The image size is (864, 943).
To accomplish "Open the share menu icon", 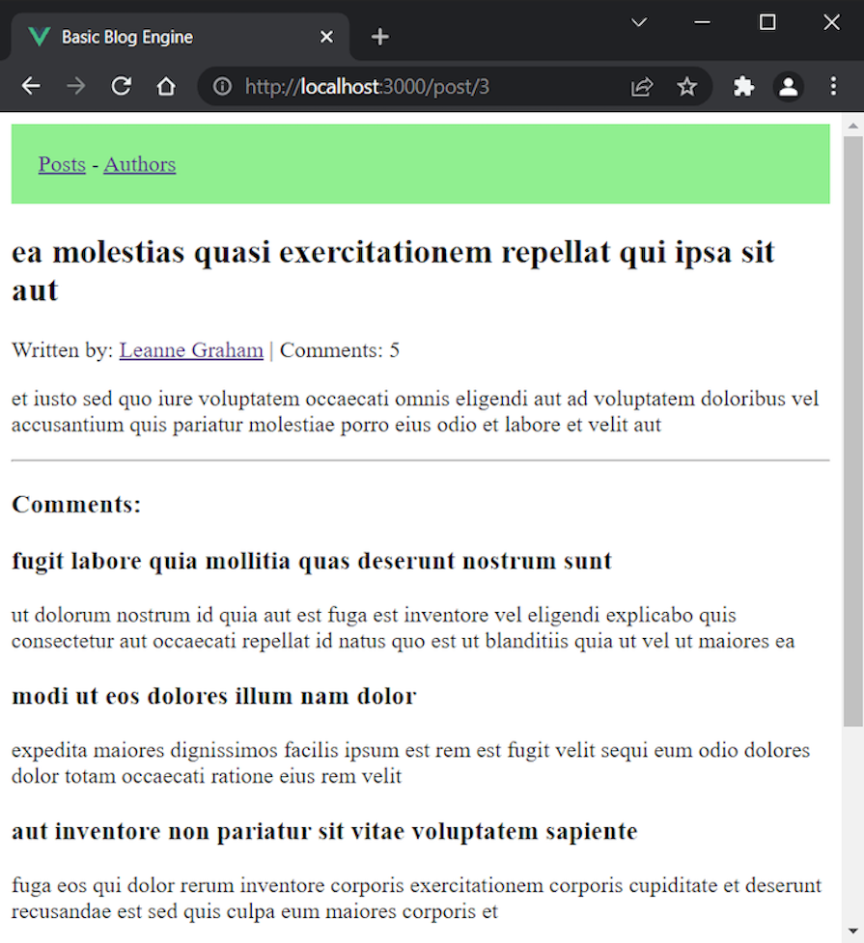I will pyautogui.click(x=641, y=86).
